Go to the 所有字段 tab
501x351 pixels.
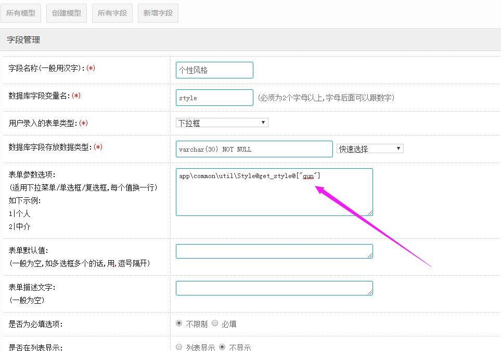click(112, 13)
